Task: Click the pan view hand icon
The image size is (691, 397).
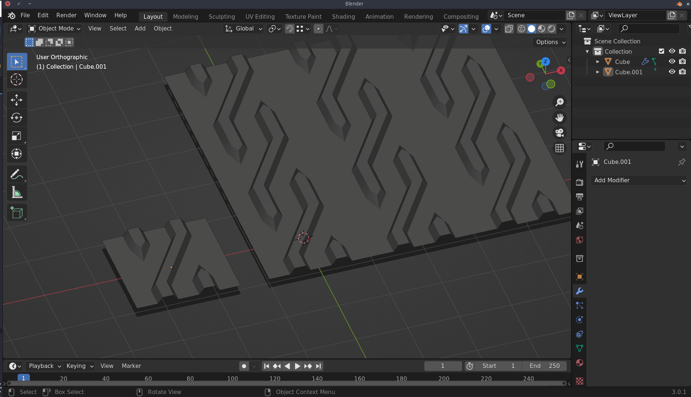Action: (560, 117)
